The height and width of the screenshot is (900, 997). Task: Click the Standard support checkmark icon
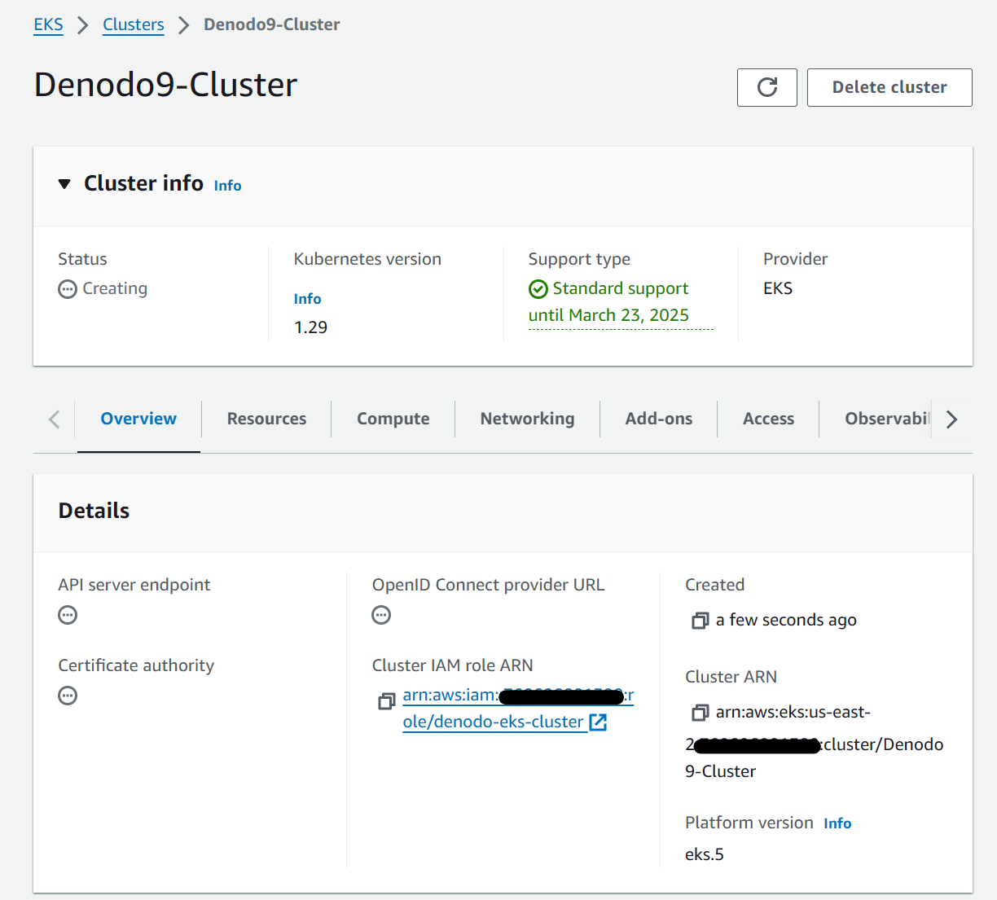point(538,289)
